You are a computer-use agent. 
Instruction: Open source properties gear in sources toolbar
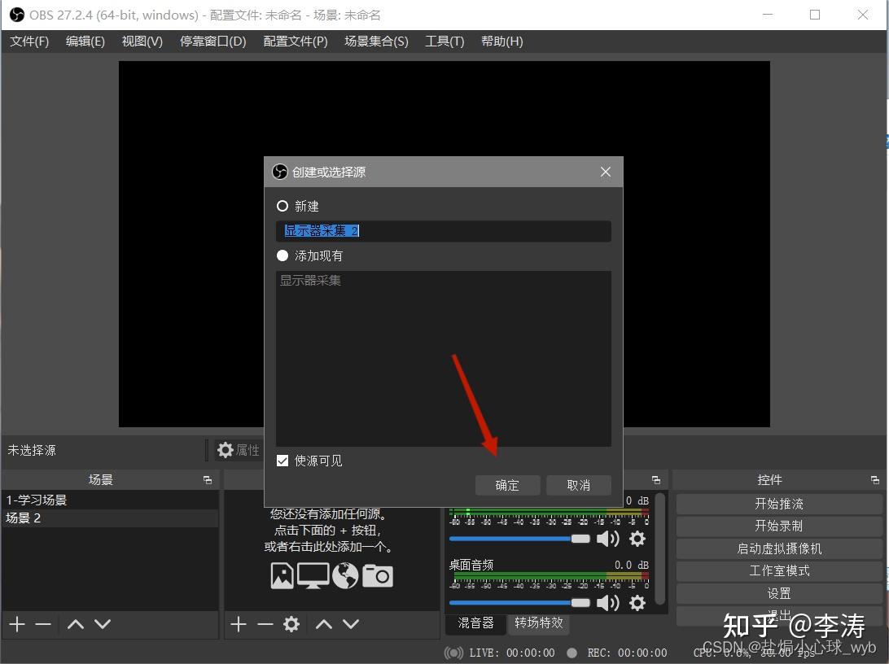point(291,624)
